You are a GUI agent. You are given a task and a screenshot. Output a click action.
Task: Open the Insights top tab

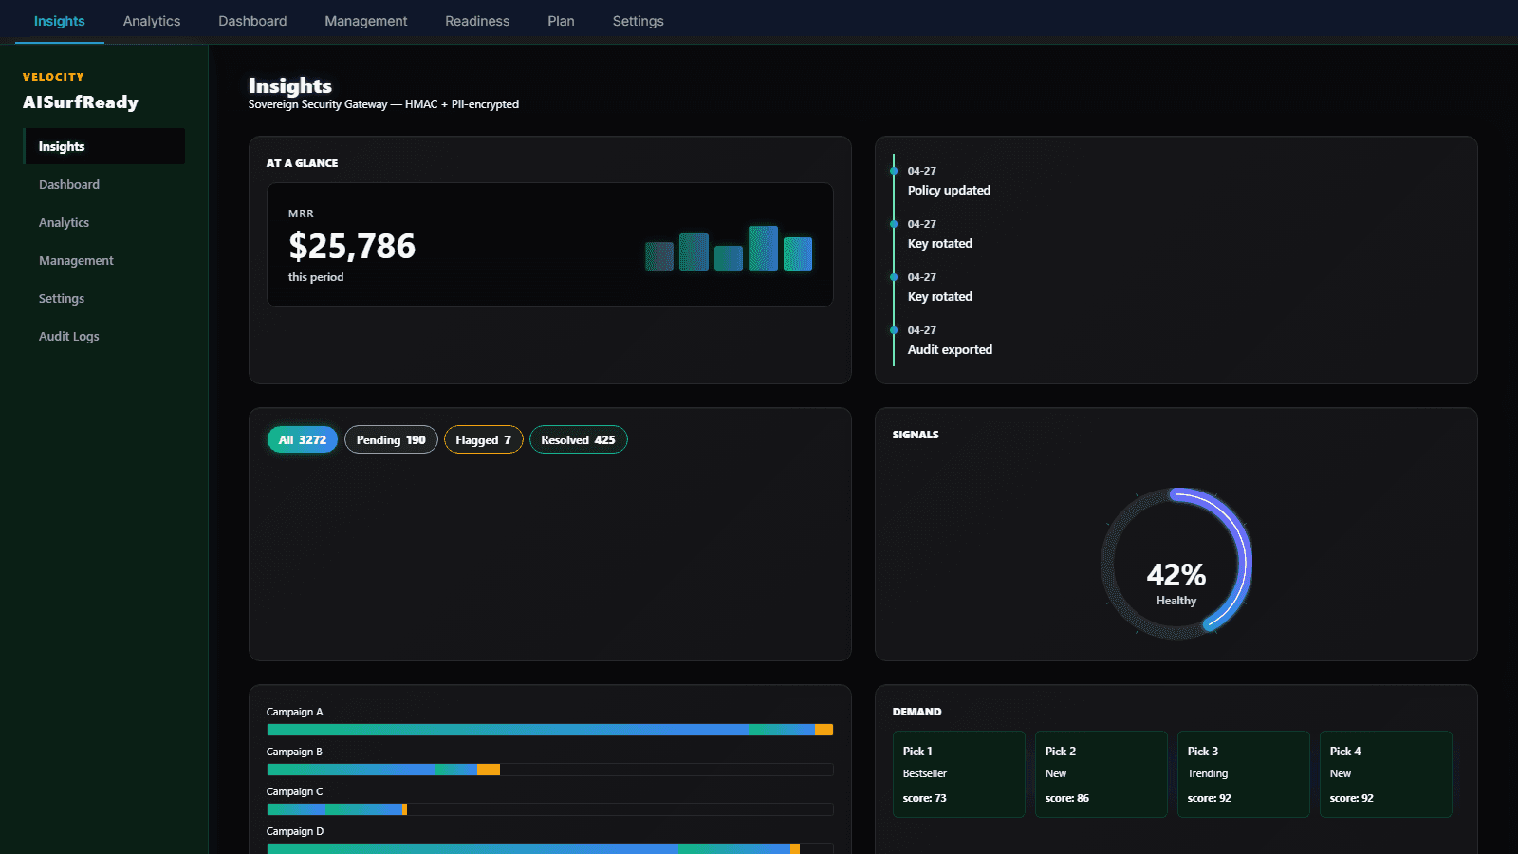pyautogui.click(x=59, y=21)
